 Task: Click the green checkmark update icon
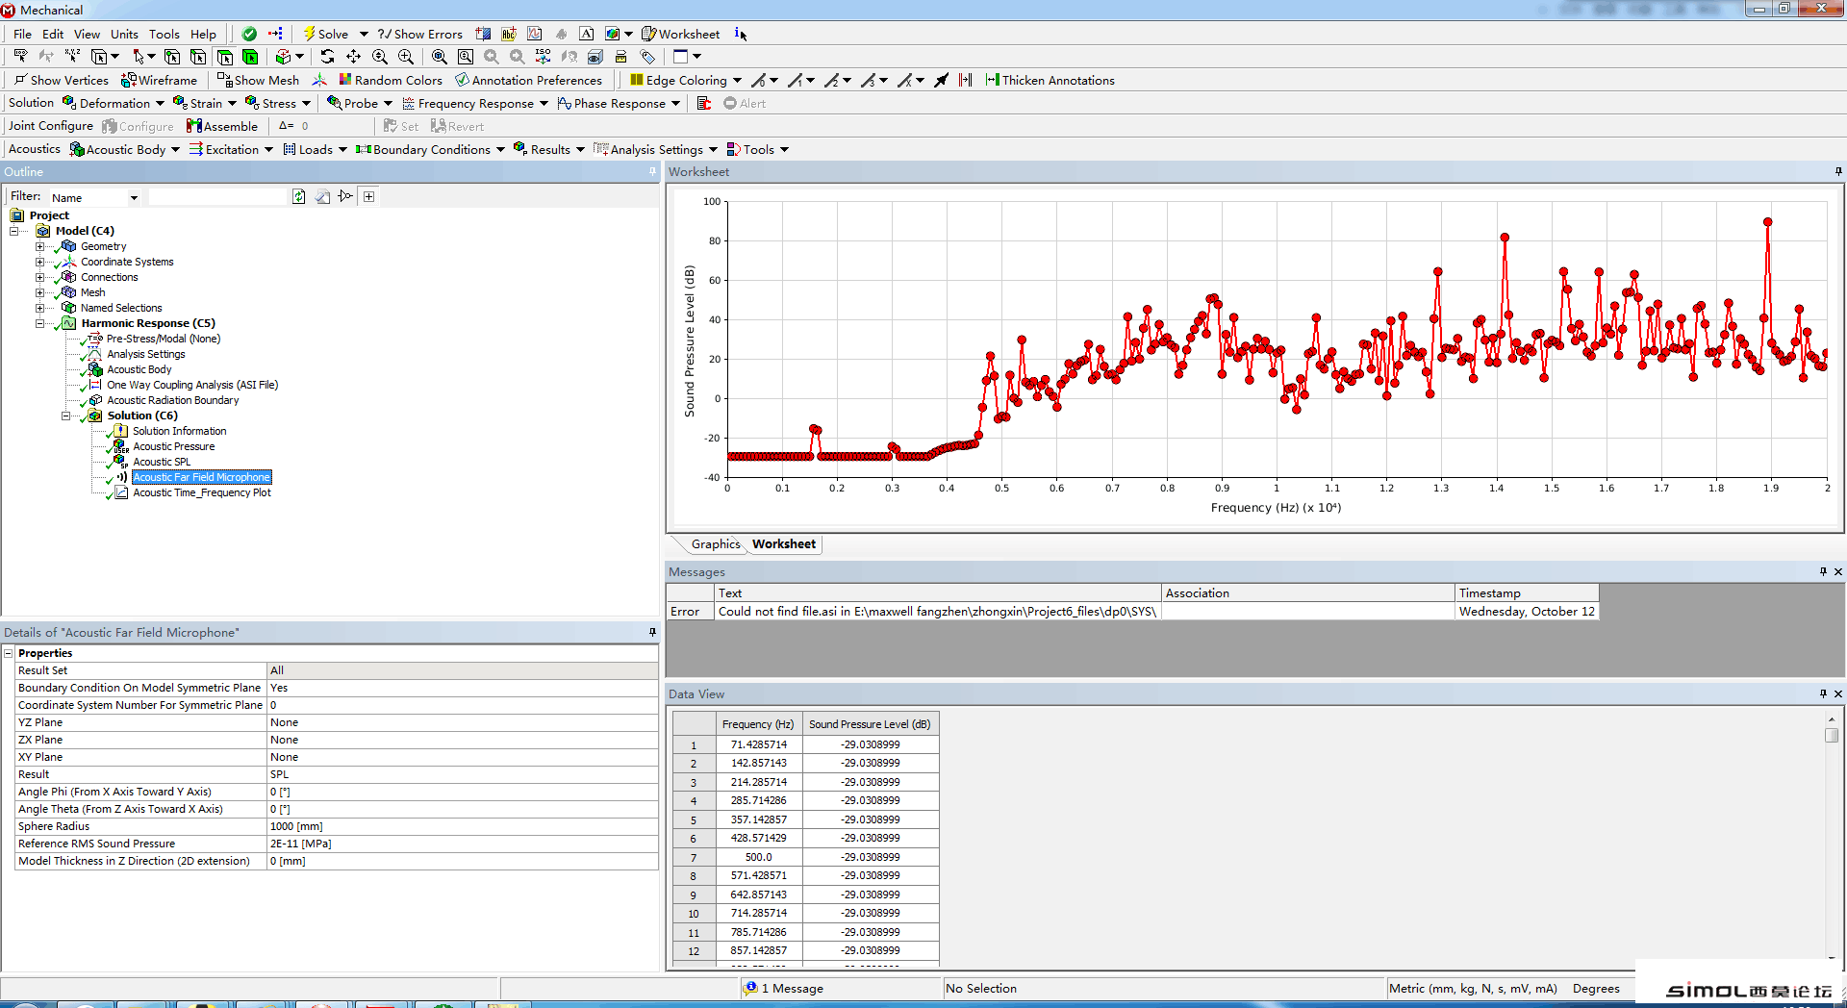point(249,34)
